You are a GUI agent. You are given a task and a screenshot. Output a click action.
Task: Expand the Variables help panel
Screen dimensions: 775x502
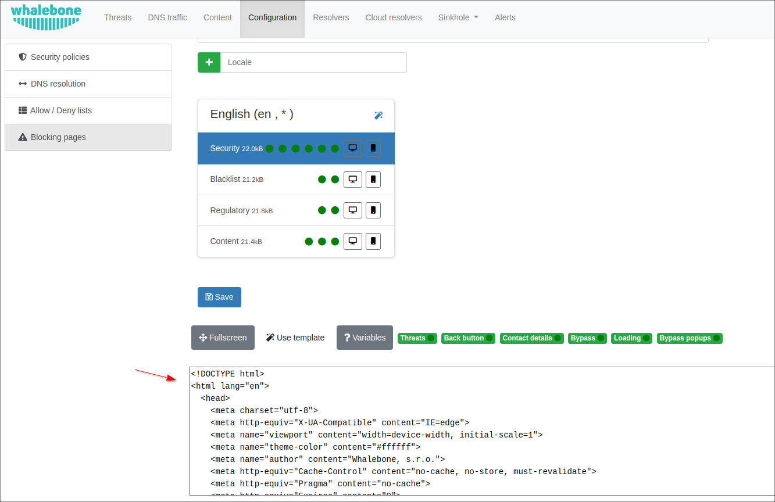point(365,338)
